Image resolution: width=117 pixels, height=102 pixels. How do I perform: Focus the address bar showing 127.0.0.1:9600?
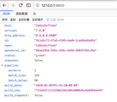tap(75, 5)
